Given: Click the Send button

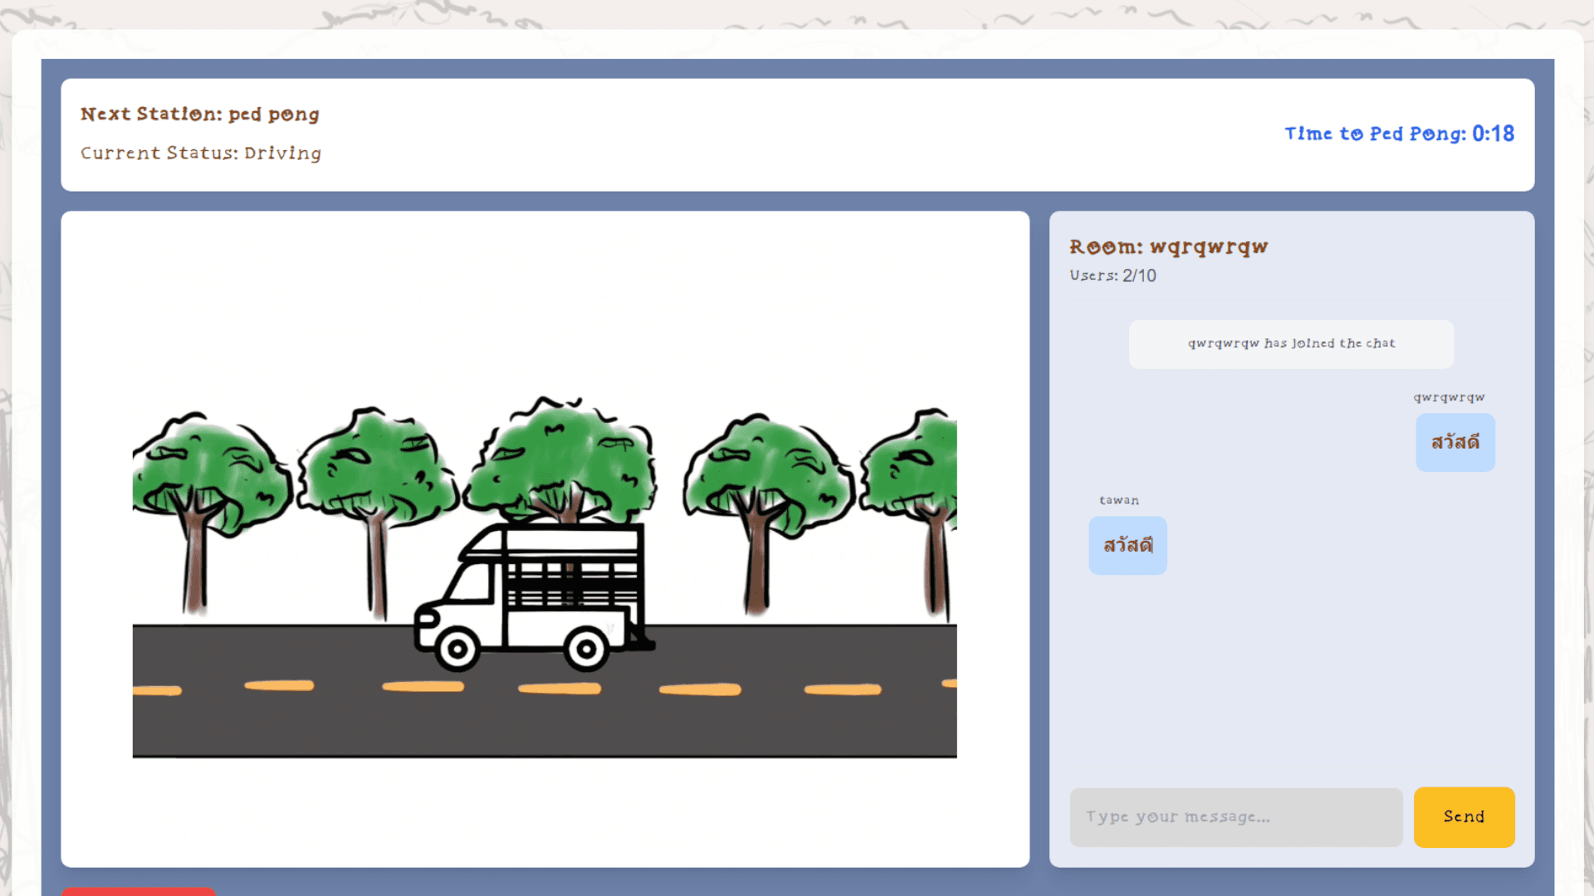Looking at the screenshot, I should click(1463, 816).
